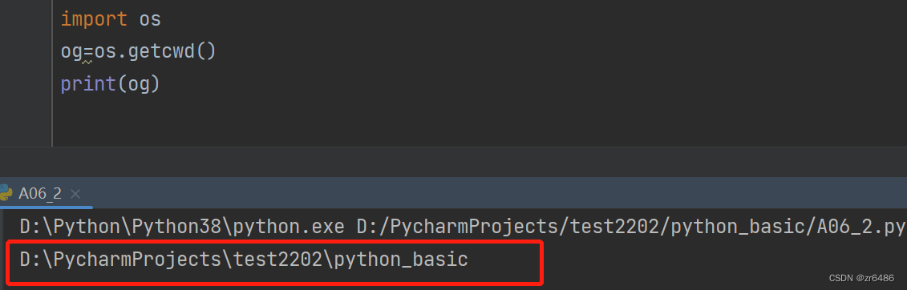Select the A06_2 run tab

[x=40, y=194]
